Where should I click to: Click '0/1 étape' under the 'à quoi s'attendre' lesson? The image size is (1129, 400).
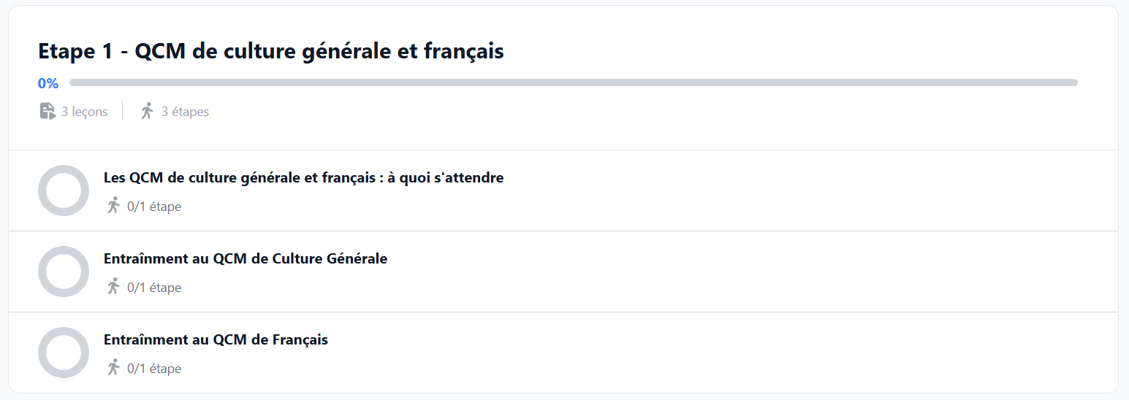point(154,207)
